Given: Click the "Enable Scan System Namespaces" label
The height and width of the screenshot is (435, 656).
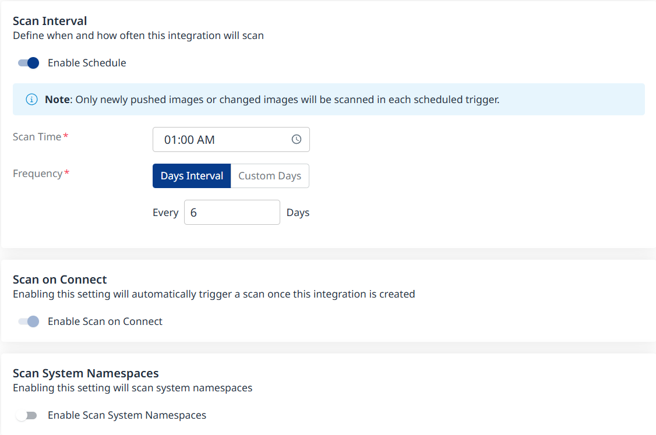Looking at the screenshot, I should pos(127,415).
